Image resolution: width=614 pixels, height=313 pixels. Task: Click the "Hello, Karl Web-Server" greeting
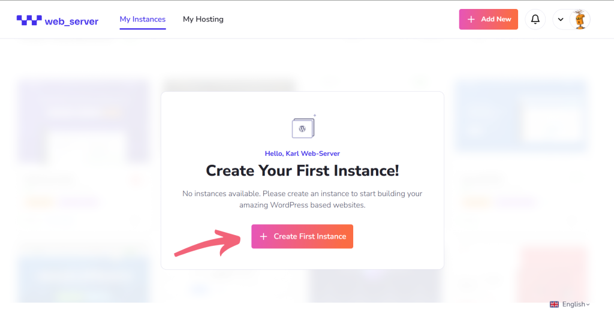tap(302, 154)
